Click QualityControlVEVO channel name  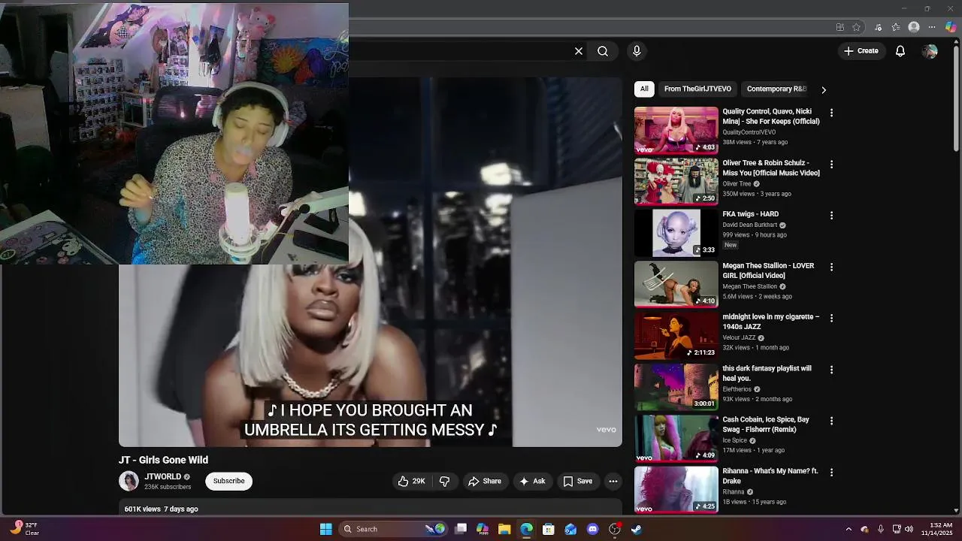pos(749,132)
